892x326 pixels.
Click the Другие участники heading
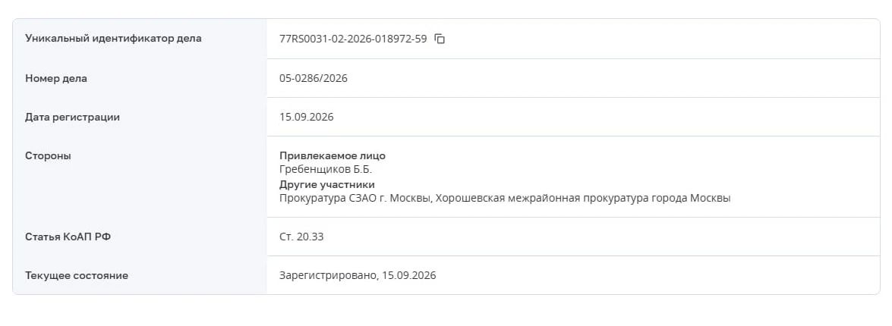tap(327, 184)
